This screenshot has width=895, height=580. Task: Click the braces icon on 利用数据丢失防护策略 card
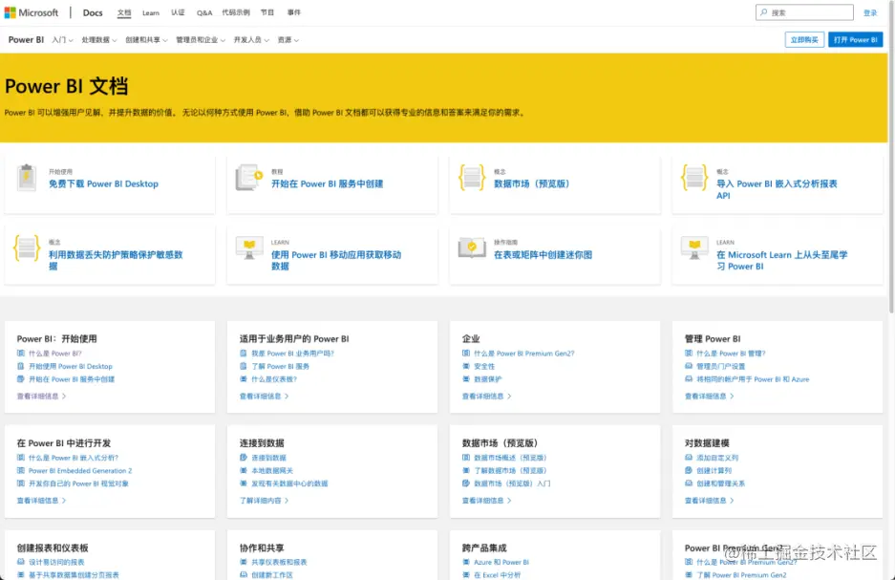pyautogui.click(x=26, y=248)
